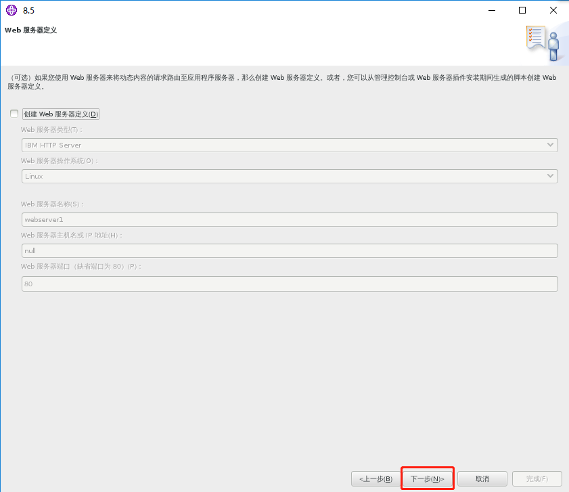Click the (可选) description paragraph text

coord(281,82)
